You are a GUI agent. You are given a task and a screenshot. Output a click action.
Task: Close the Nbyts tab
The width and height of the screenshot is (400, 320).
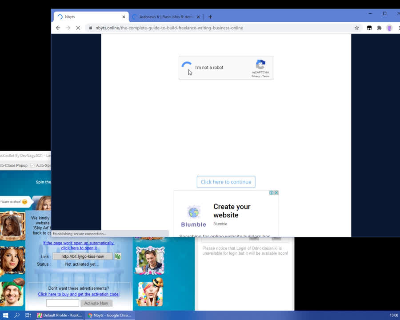pyautogui.click(x=124, y=17)
